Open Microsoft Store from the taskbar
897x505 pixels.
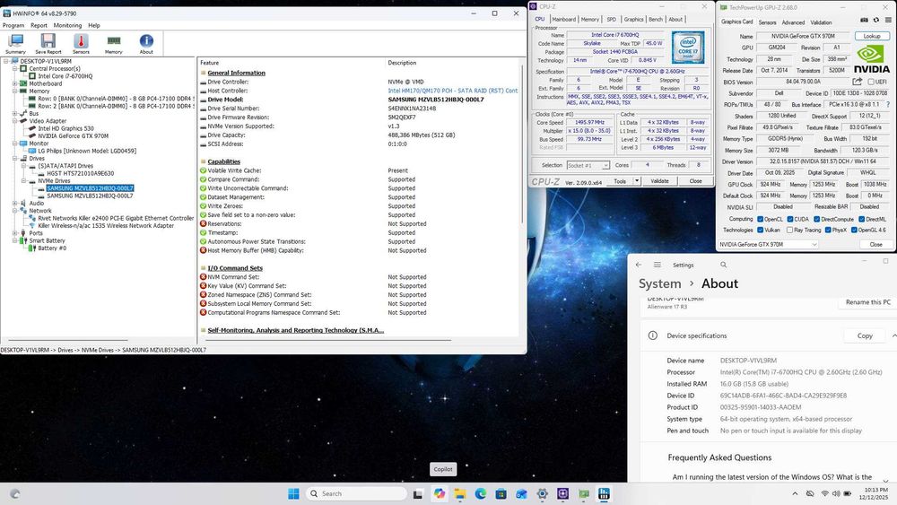pos(501,493)
